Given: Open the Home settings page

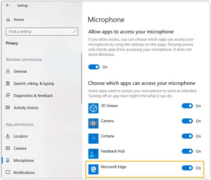Looking at the screenshot, I should [19, 20].
